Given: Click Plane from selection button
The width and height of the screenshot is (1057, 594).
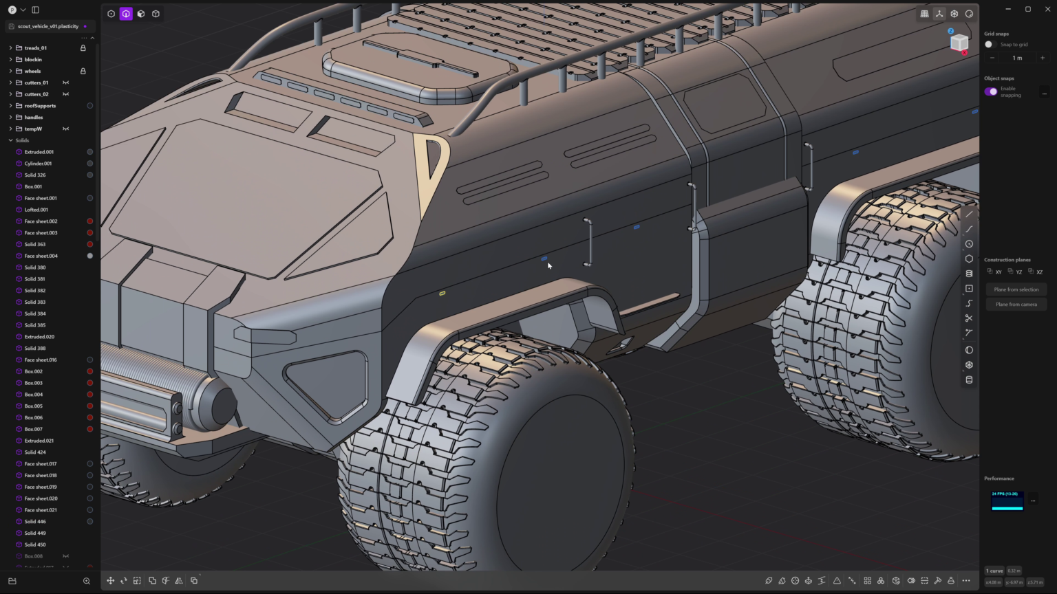Looking at the screenshot, I should (1016, 289).
